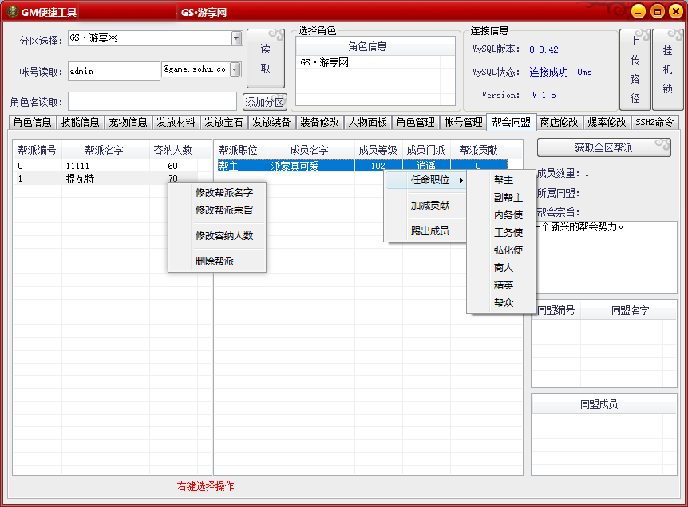The width and height of the screenshot is (688, 507).
Task: Choose 踢出成员 menu entry
Action: point(429,231)
